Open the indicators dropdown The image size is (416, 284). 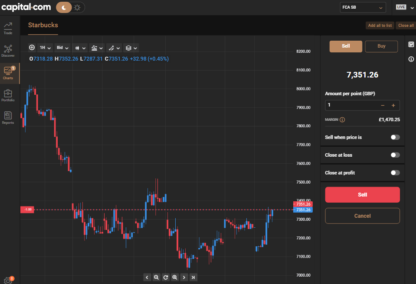click(97, 48)
